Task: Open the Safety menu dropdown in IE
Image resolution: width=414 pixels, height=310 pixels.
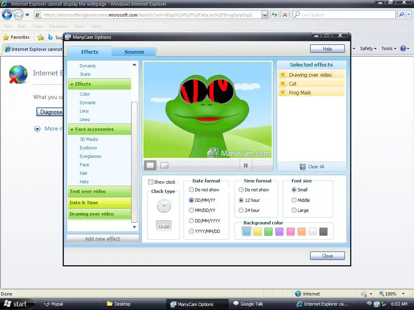Action: [x=368, y=48]
